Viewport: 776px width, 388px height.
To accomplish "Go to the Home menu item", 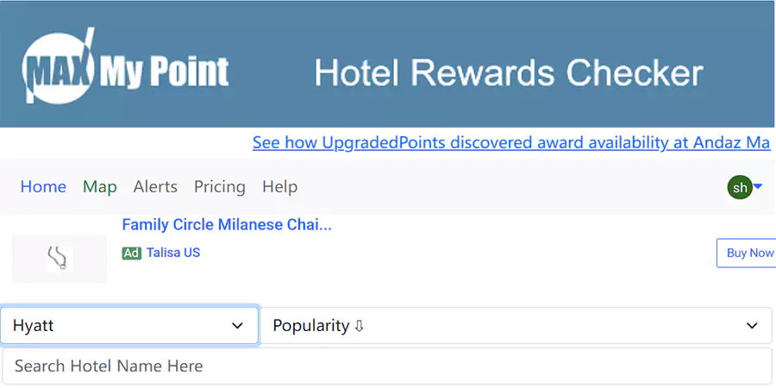I will pos(43,187).
